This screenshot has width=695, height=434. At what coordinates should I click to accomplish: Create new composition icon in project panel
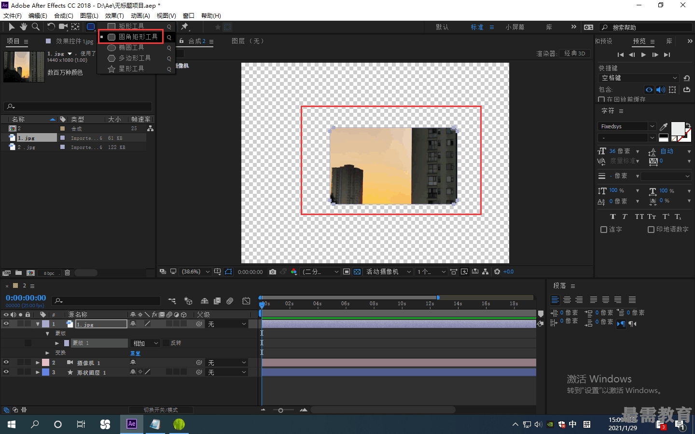click(x=30, y=273)
